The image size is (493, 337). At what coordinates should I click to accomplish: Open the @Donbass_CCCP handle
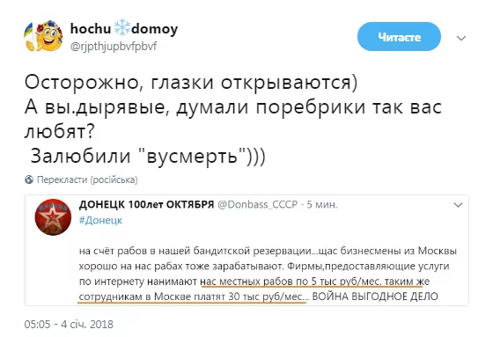click(257, 205)
